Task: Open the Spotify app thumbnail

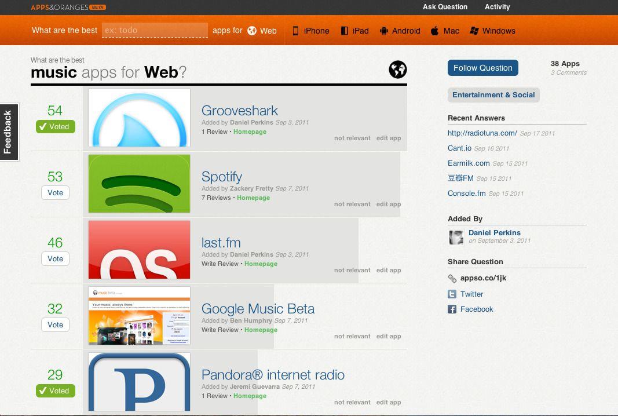Action: (139, 184)
